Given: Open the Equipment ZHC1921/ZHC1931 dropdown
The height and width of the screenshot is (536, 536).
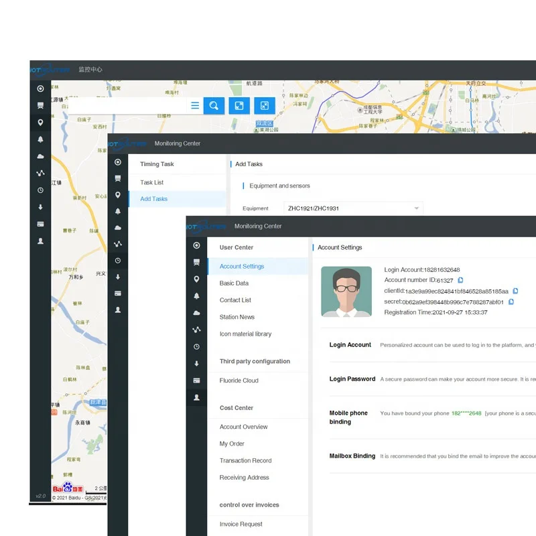Looking at the screenshot, I should (353, 208).
